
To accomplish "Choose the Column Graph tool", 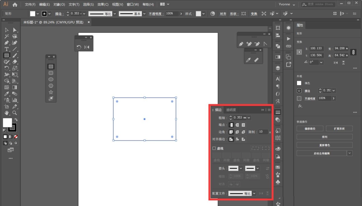I will tap(14, 100).
